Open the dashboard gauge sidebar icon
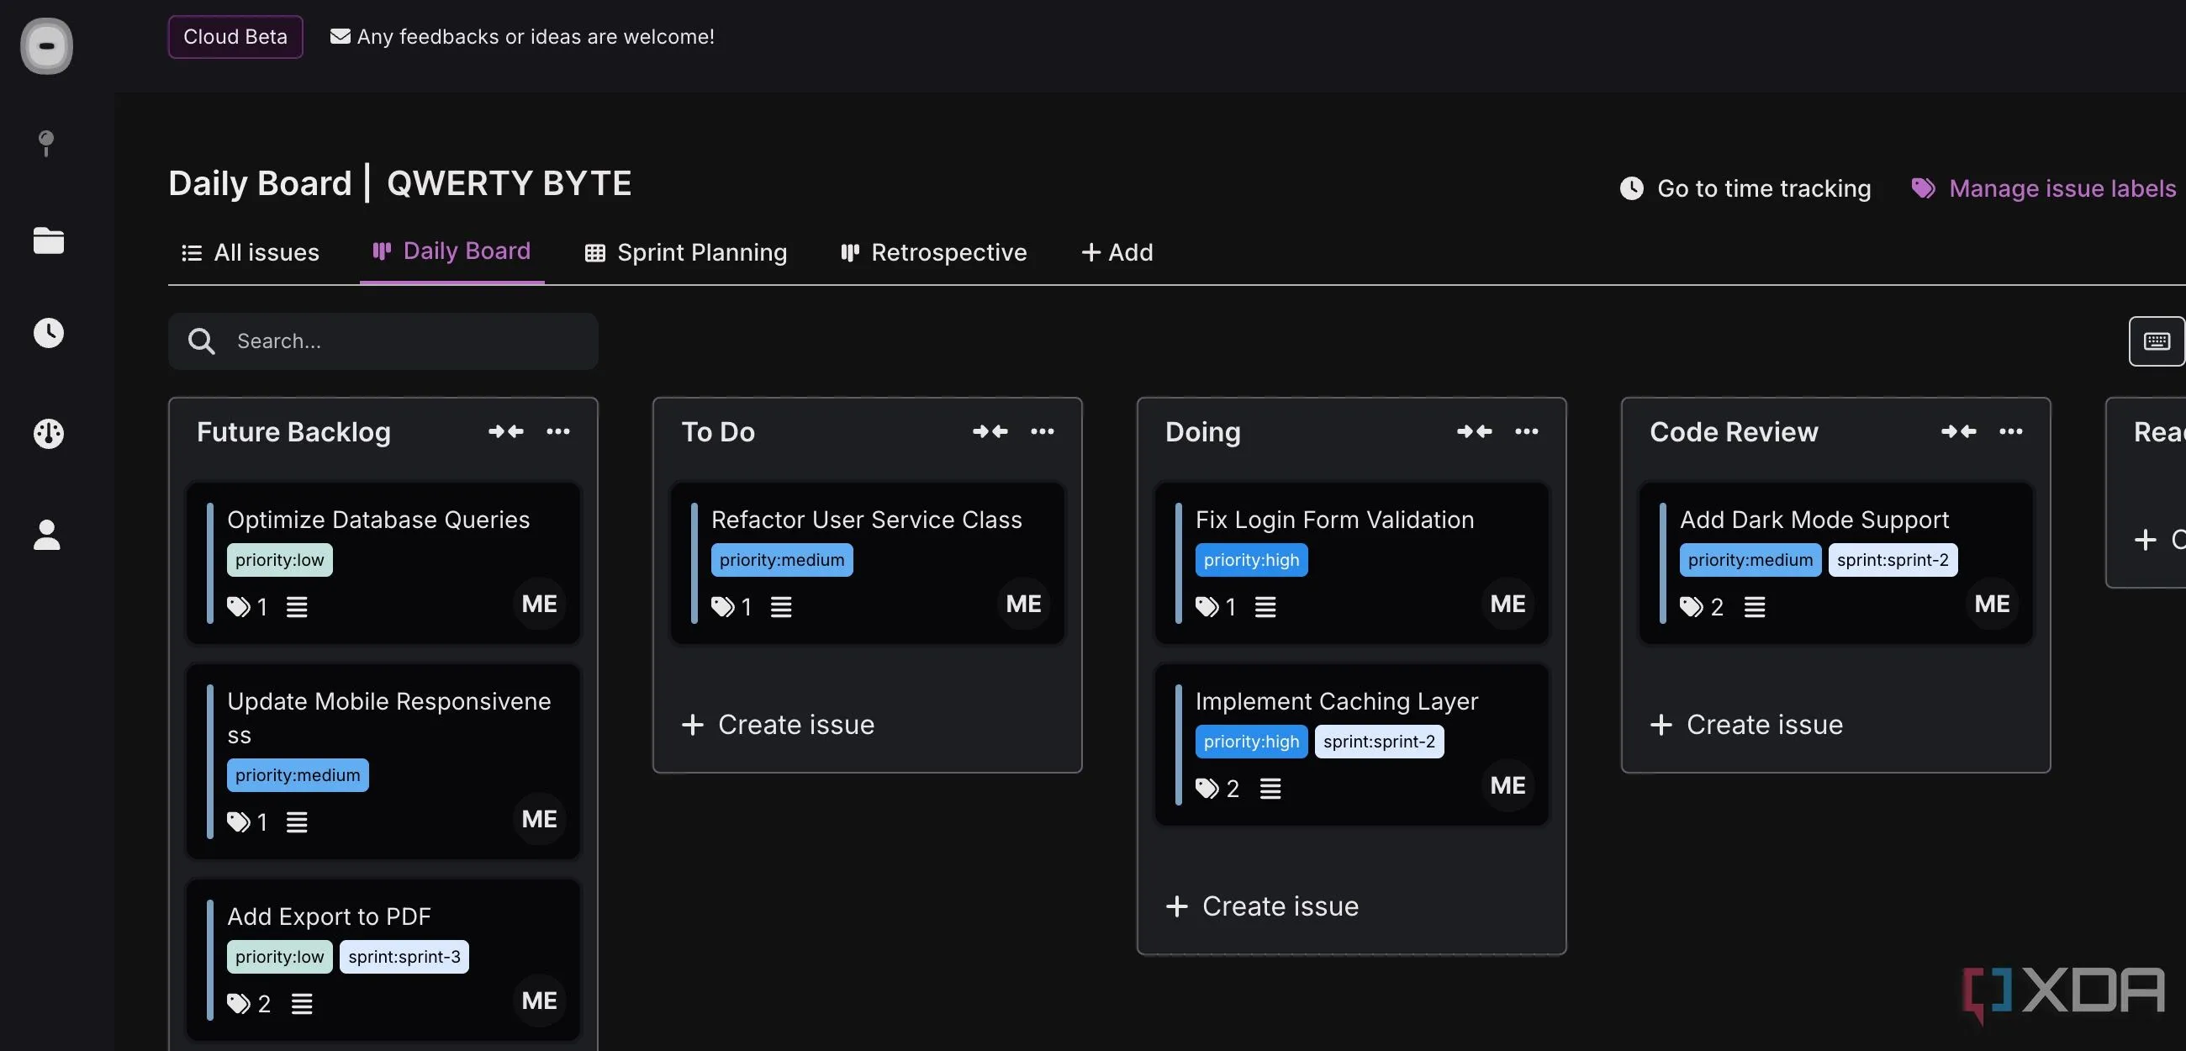Viewport: 2186px width, 1051px height. [49, 433]
